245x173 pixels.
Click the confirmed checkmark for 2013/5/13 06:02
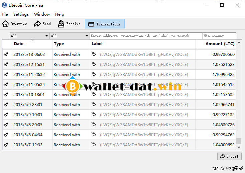click(x=6, y=54)
